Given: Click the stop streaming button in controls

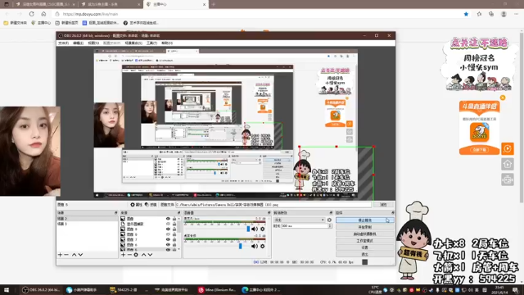Looking at the screenshot, I should coord(365,220).
